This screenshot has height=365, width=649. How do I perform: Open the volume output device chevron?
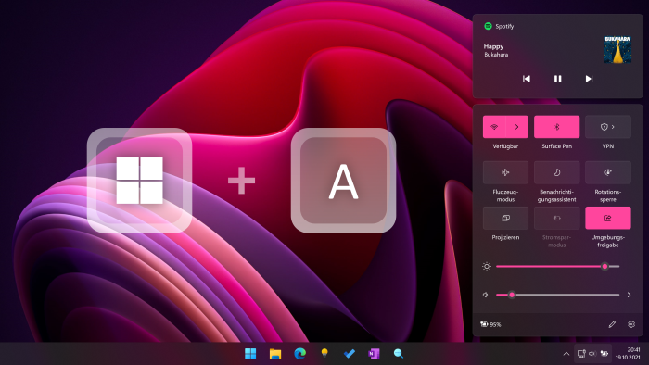point(629,295)
